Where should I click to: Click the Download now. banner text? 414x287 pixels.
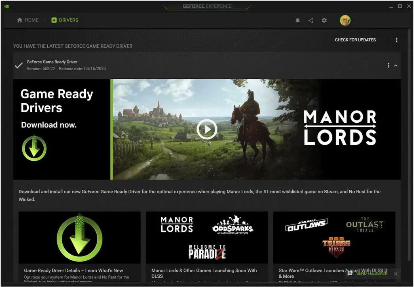(x=49, y=125)
